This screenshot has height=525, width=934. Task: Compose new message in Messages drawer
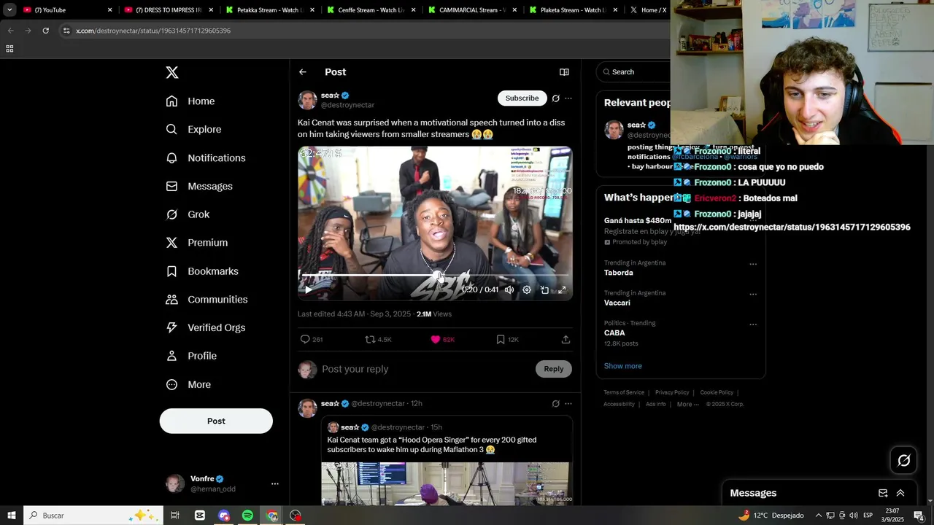882,493
